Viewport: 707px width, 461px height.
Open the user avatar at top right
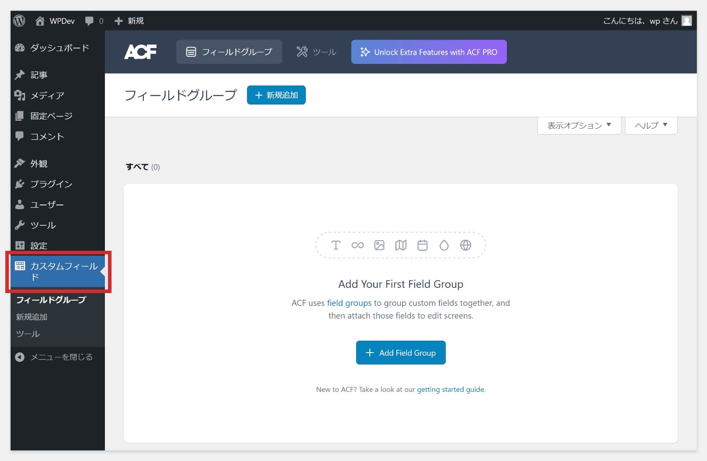[x=686, y=21]
